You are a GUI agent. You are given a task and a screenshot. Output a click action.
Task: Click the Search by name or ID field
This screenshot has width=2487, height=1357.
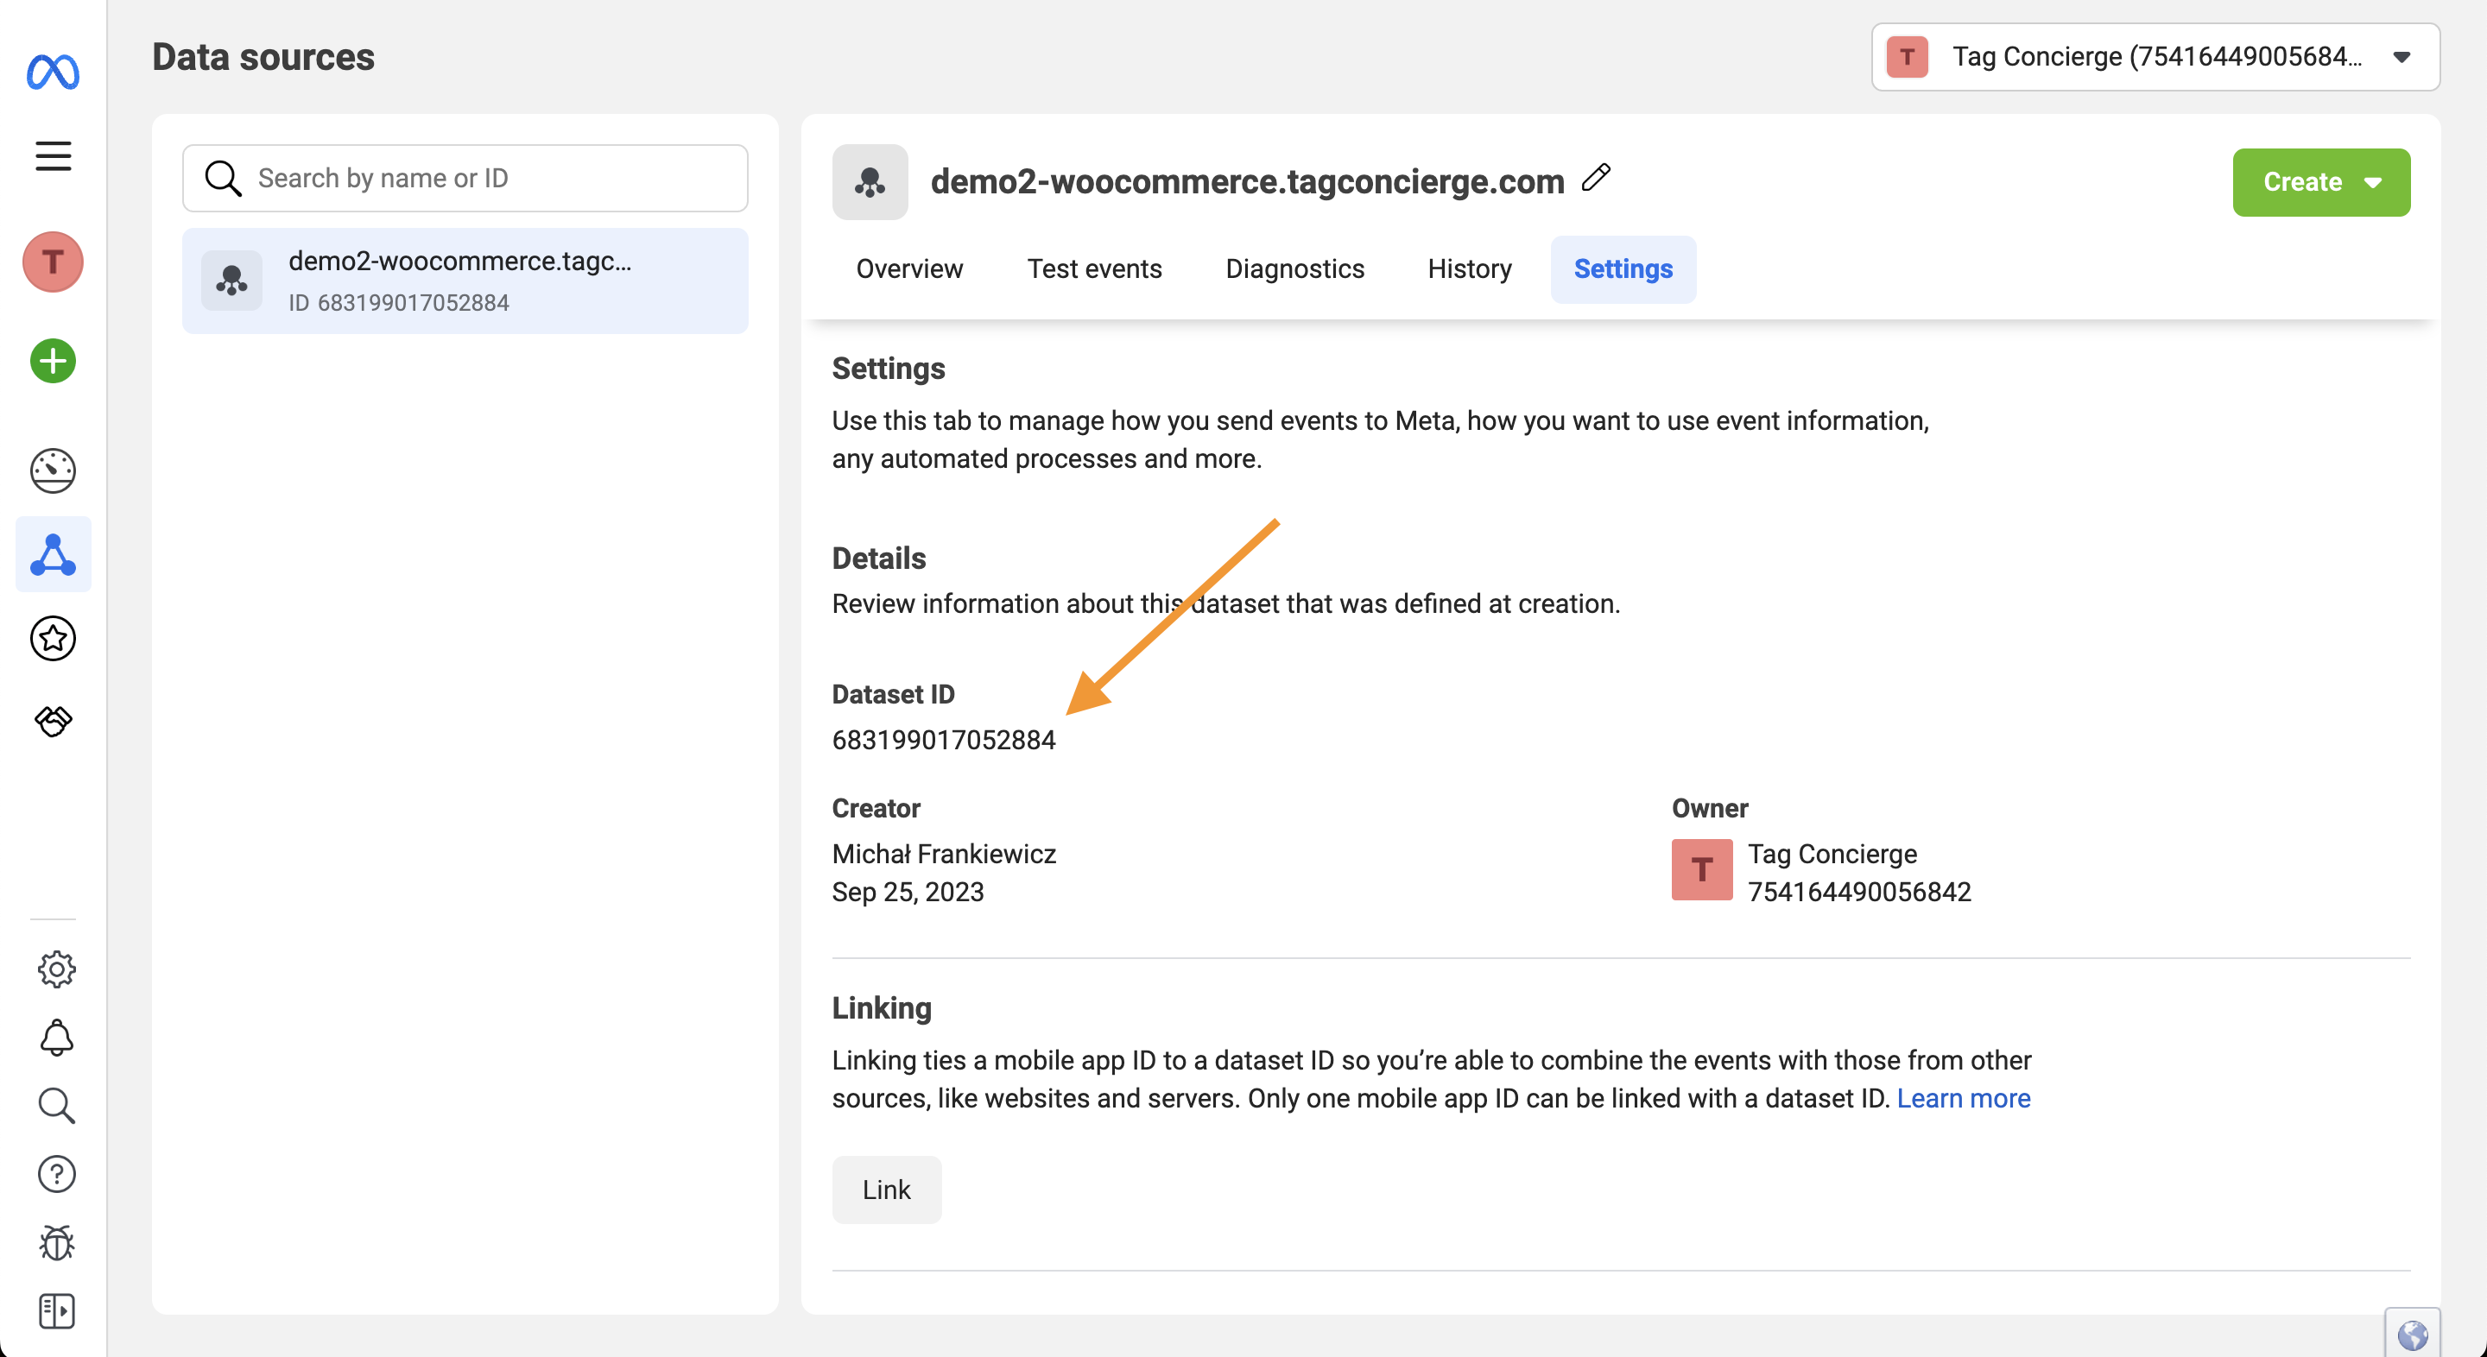click(465, 178)
